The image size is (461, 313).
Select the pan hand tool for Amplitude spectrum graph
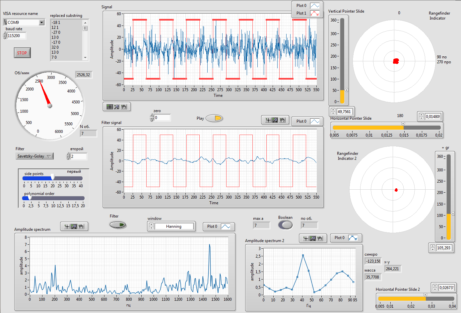[x=81, y=226]
